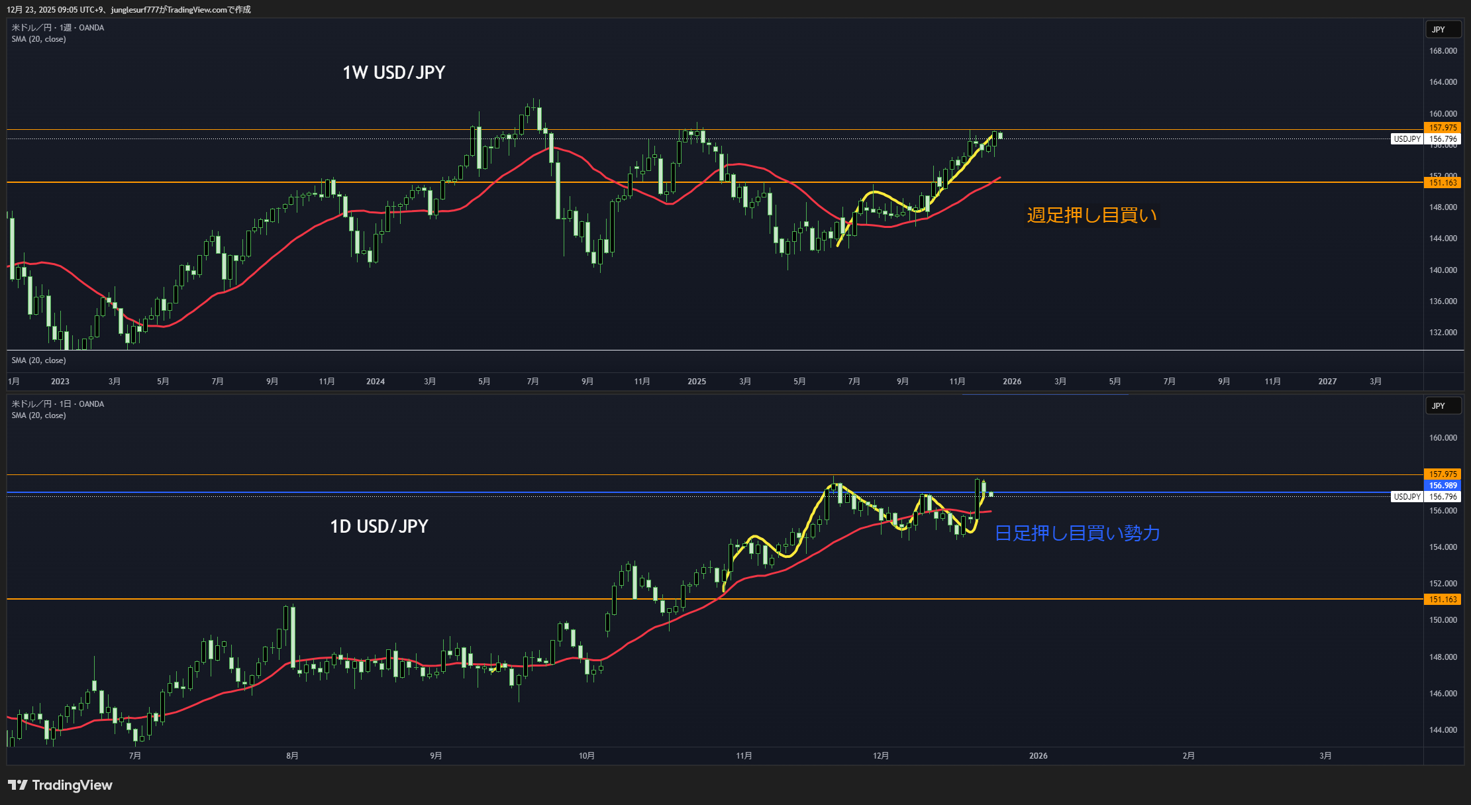Click SMA (20, close) label in weekly lower pane
This screenshot has width=1471, height=805.
[x=38, y=360]
